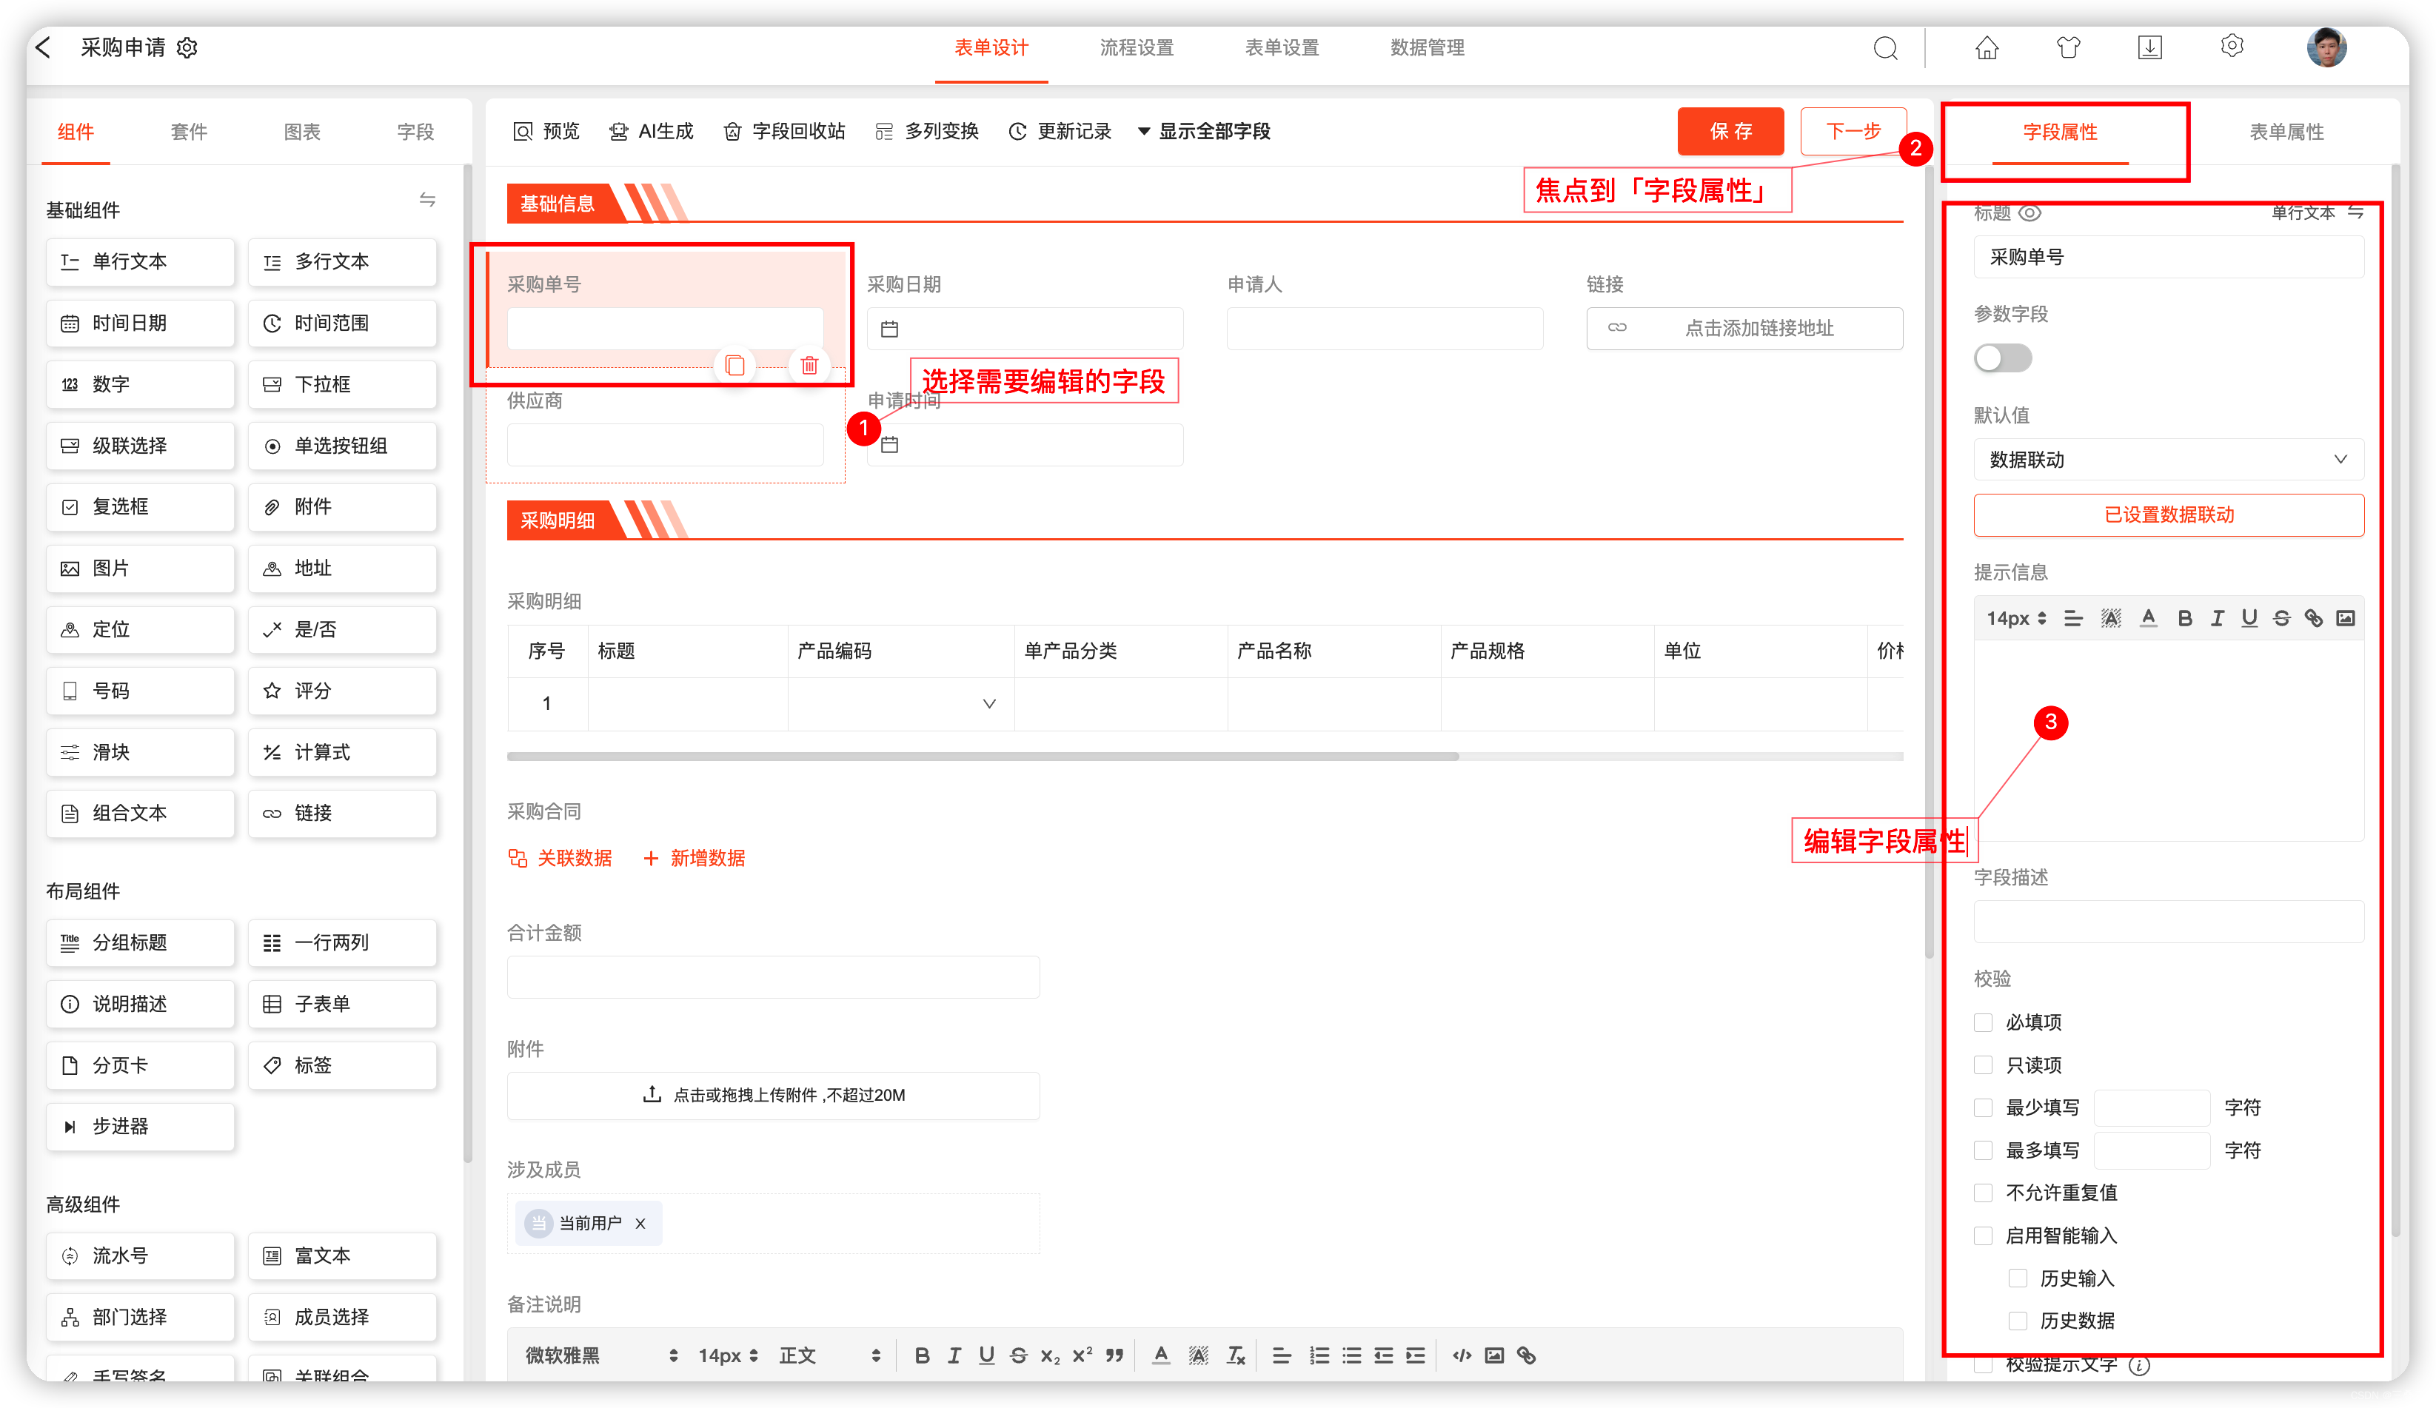Click the 保存 button
Image resolution: width=2436 pixels, height=1408 pixels.
[1730, 132]
